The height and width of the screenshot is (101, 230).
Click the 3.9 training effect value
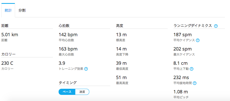point(62,63)
